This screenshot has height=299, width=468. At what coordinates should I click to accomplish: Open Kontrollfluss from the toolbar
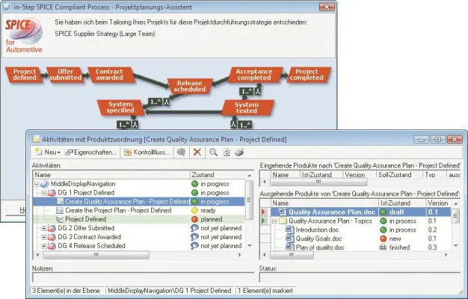pyautogui.click(x=147, y=152)
